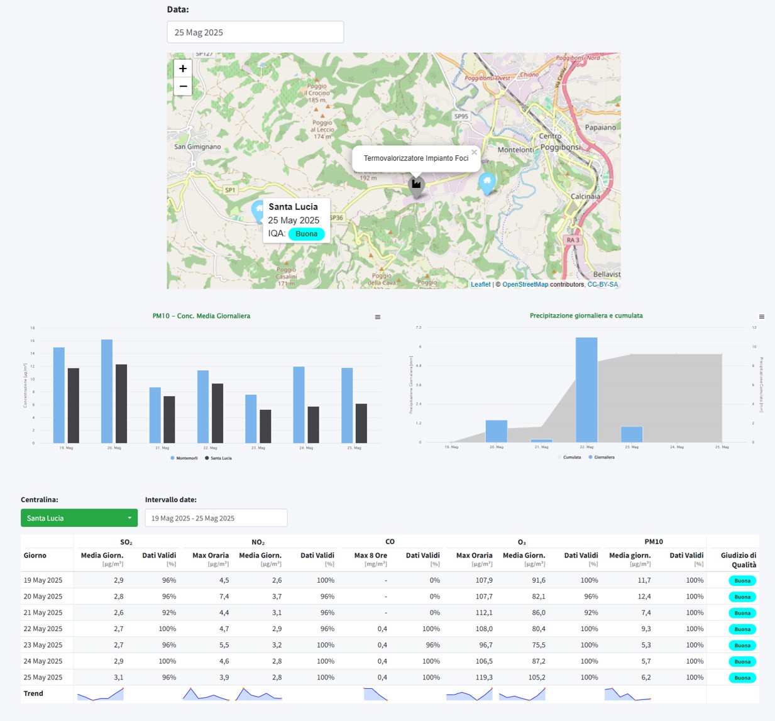775x721 pixels.
Task: Click the Santa Lucia house marker
Action: (x=258, y=211)
